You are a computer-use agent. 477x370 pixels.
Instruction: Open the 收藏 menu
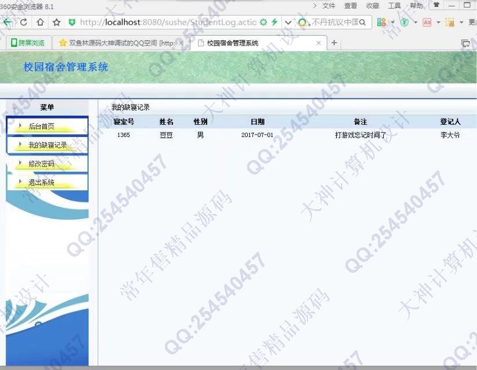tap(373, 5)
